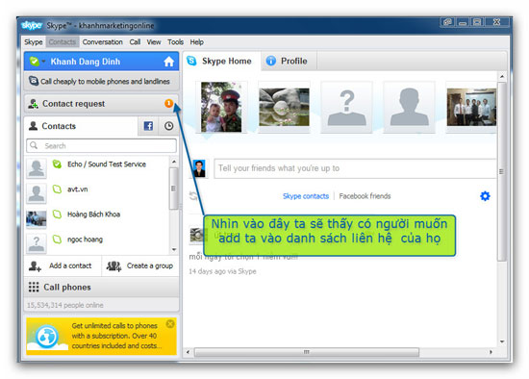Click the contacts Search field

(x=101, y=146)
